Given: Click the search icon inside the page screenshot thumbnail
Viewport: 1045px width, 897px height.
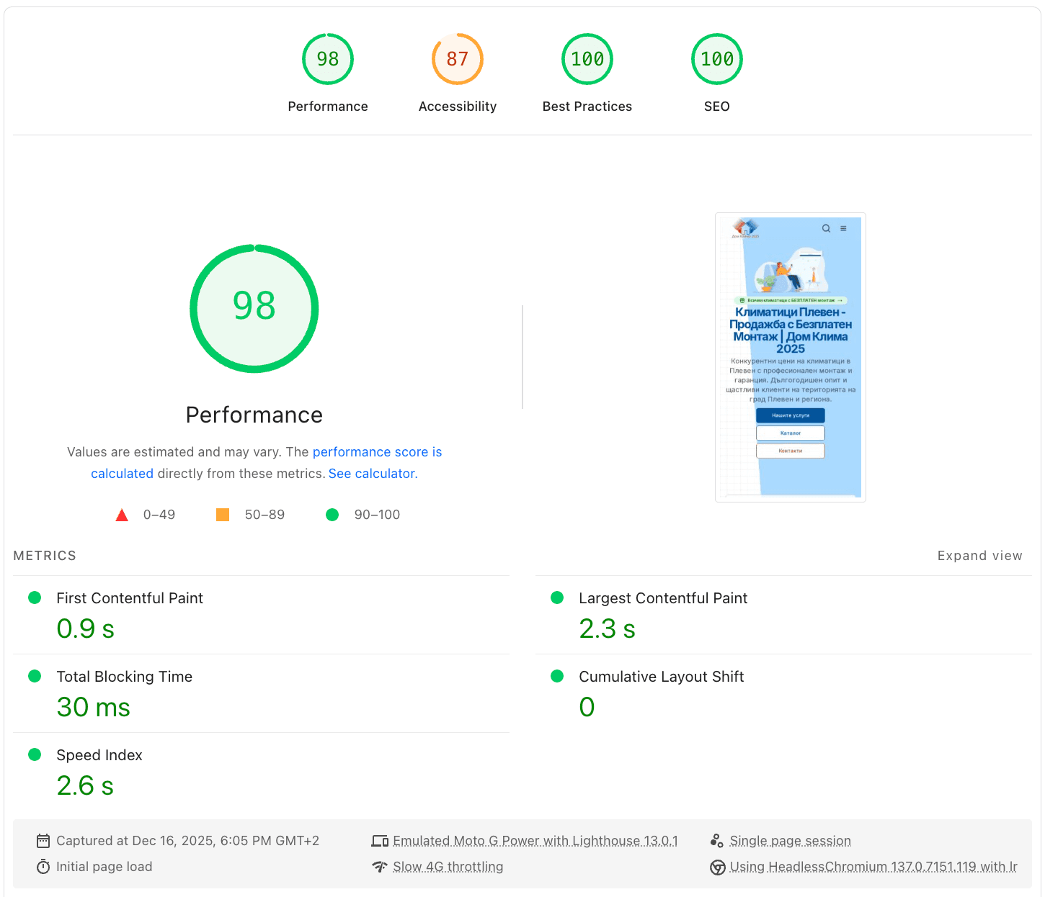Looking at the screenshot, I should [x=826, y=227].
